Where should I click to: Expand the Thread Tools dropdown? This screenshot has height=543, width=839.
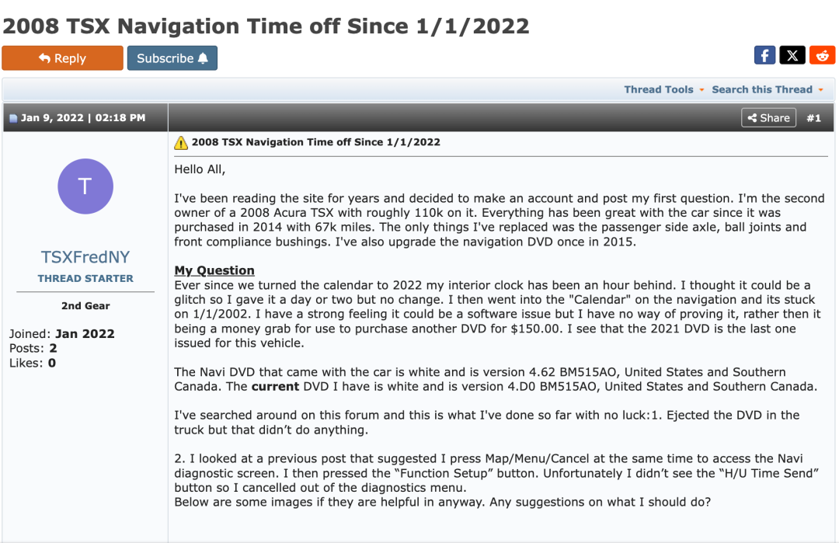663,89
